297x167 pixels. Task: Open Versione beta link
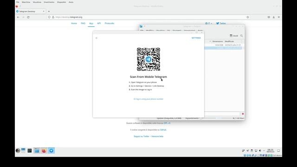coord(157,136)
